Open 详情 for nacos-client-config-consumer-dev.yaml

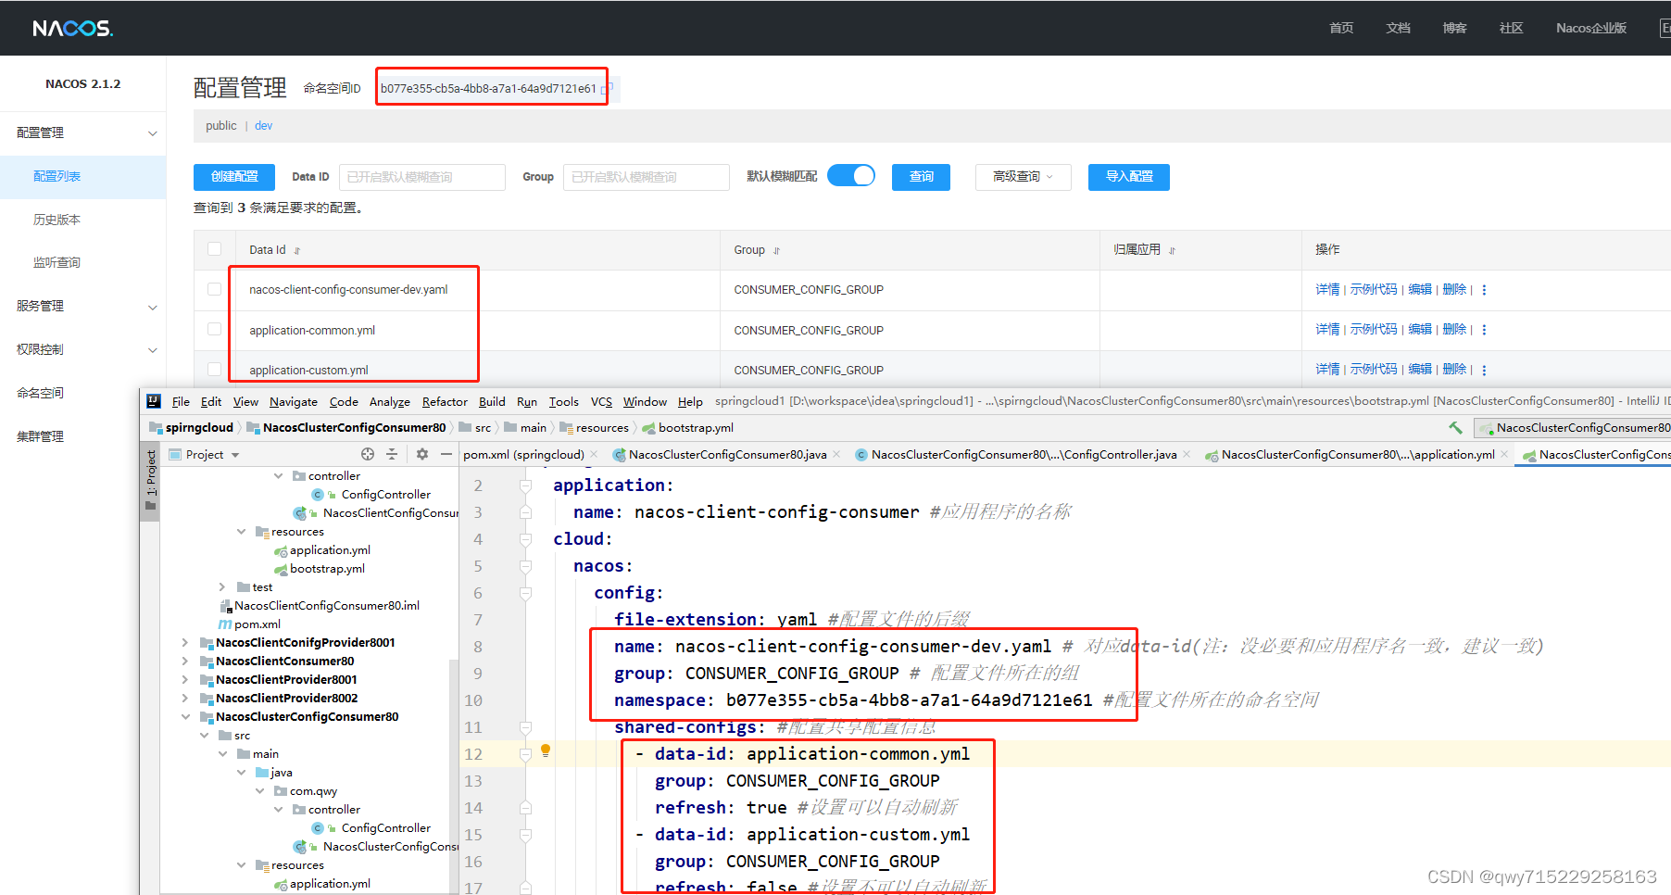click(1327, 290)
